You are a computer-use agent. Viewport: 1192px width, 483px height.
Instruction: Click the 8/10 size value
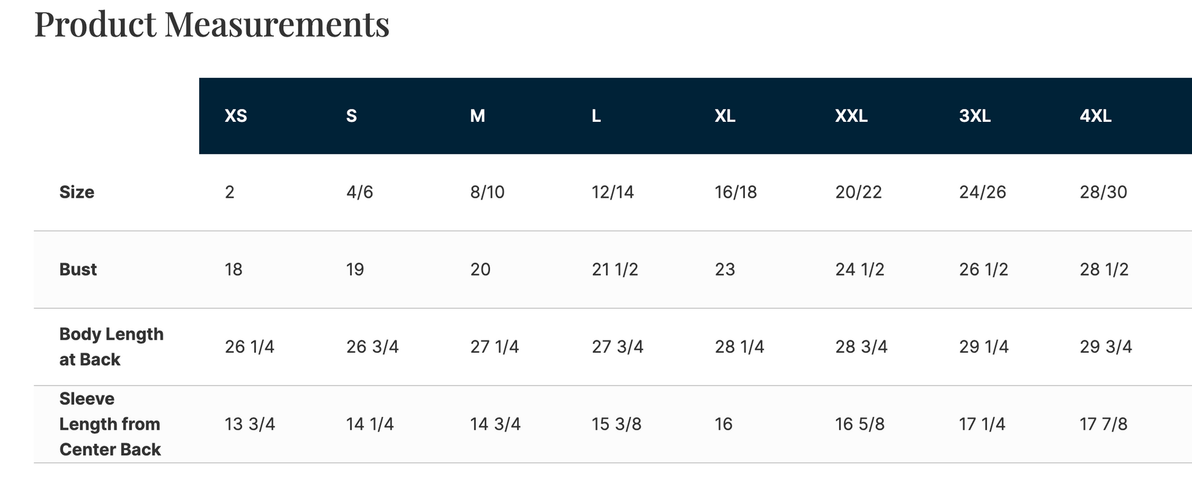(487, 192)
